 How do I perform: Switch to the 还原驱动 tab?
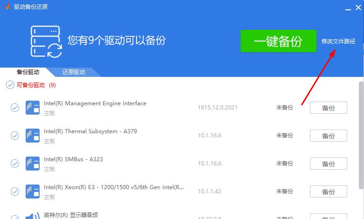[x=74, y=72]
